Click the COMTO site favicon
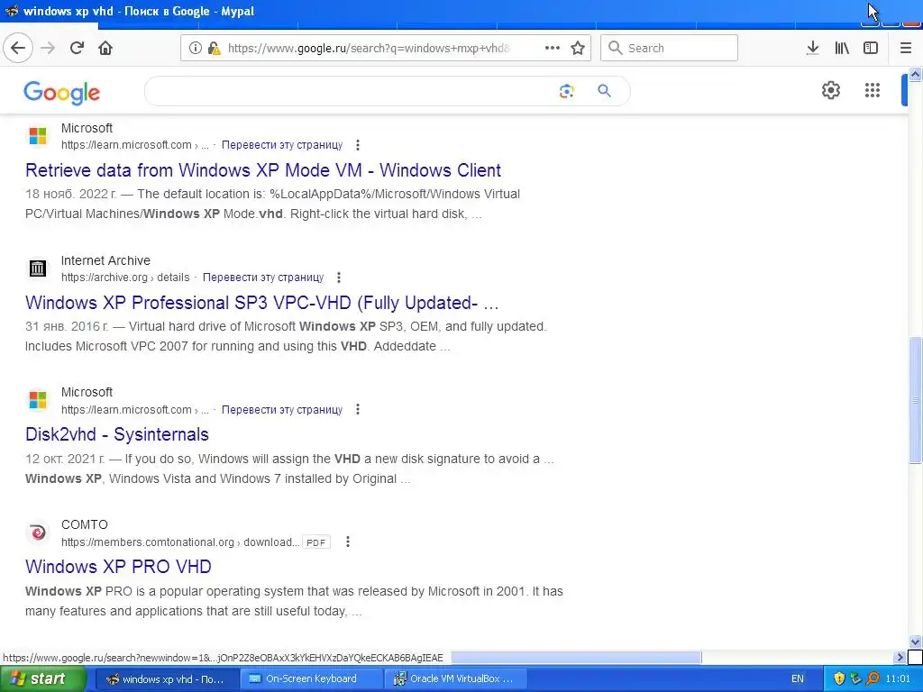 click(x=38, y=533)
